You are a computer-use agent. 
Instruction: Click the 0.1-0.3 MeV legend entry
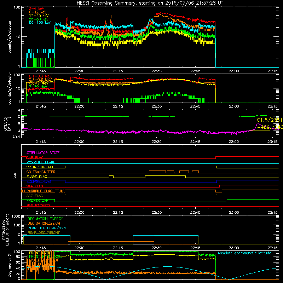click(x=40, y=76)
